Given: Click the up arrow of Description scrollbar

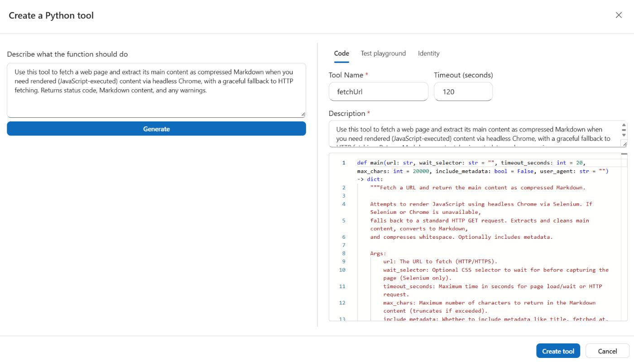Looking at the screenshot, I should [624, 125].
